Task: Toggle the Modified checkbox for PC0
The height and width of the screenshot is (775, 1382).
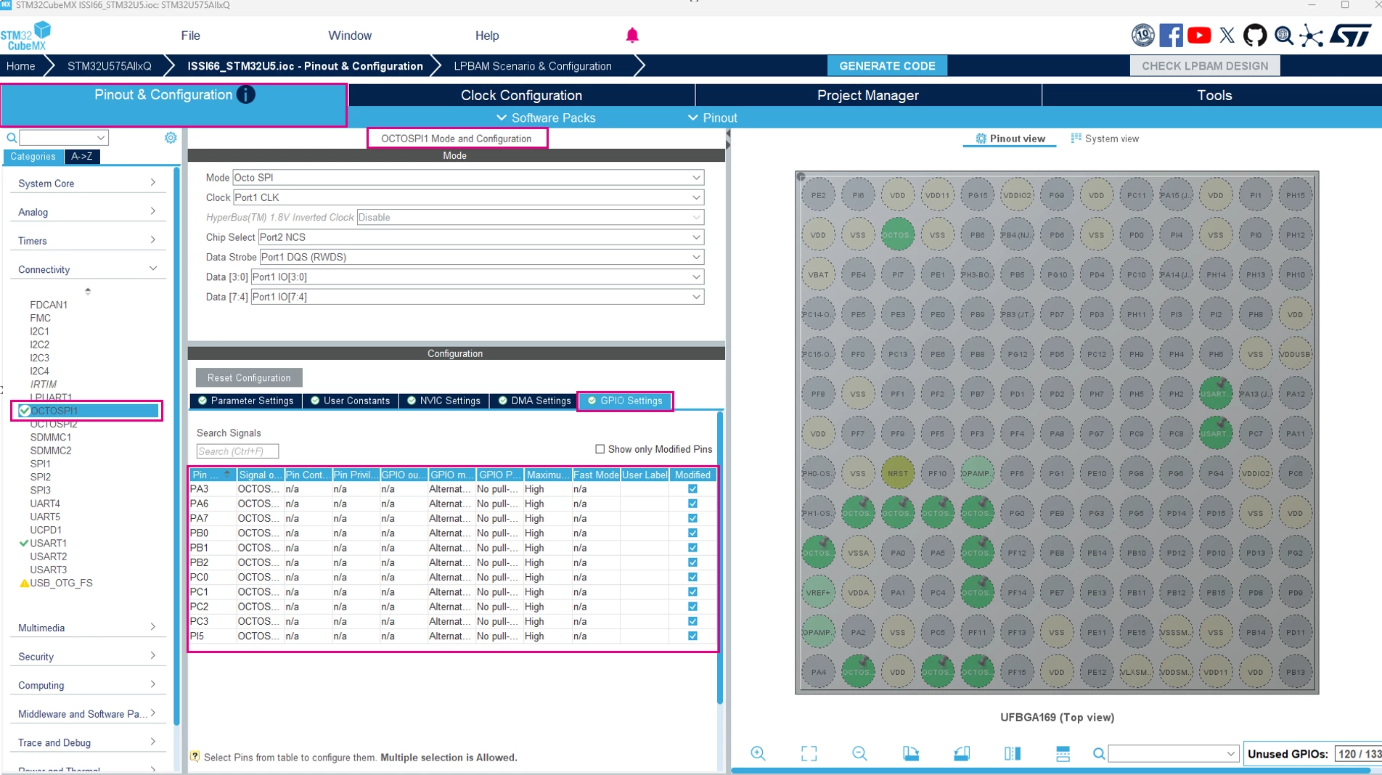Action: coord(692,578)
